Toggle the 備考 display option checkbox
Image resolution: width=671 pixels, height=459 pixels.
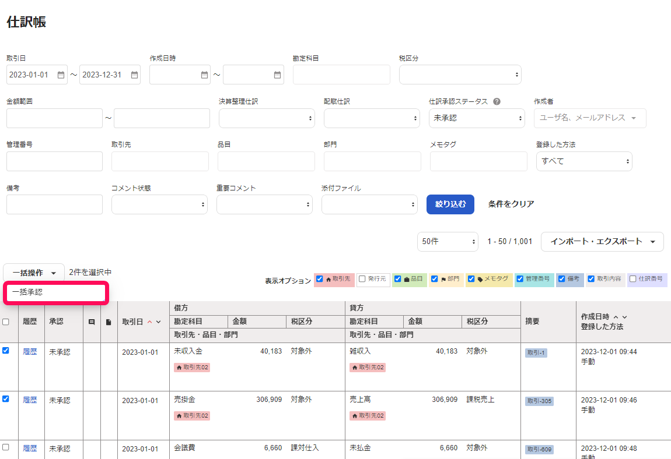[x=561, y=278]
